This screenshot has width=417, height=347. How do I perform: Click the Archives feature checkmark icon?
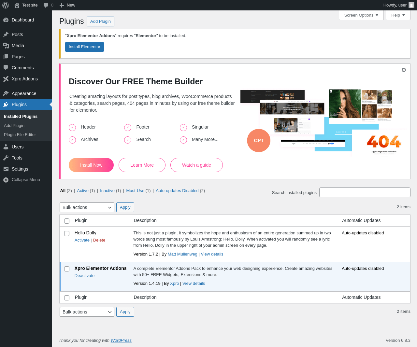tap(72, 140)
